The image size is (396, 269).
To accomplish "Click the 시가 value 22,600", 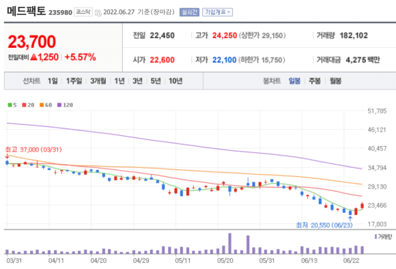I will 162,60.
